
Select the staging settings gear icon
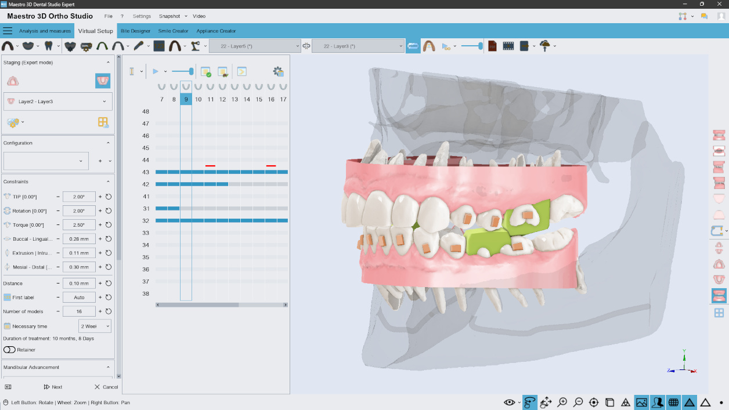point(278,71)
